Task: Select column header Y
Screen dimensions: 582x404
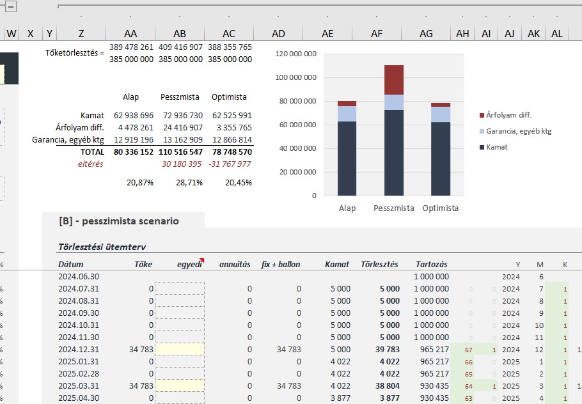Action: [49, 33]
